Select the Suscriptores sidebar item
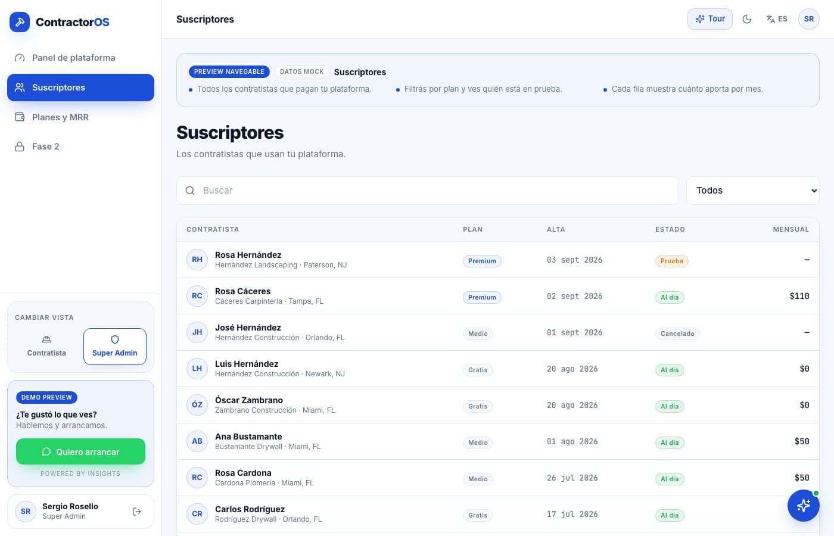 tap(80, 88)
